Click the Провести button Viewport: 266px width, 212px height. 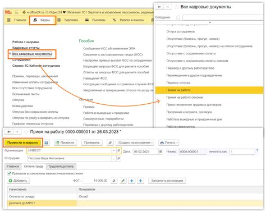tap(66, 142)
